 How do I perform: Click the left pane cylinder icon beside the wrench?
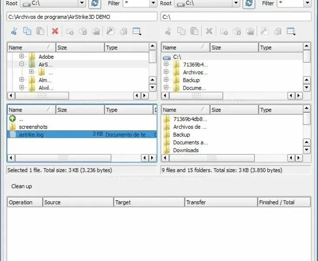pyautogui.click(x=123, y=31)
